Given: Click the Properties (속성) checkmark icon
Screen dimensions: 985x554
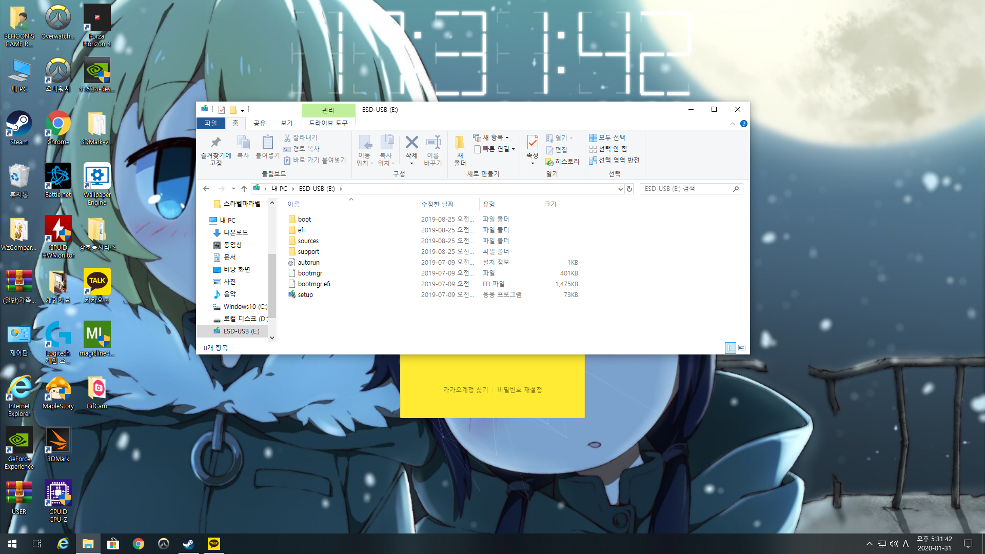Looking at the screenshot, I should point(533,142).
